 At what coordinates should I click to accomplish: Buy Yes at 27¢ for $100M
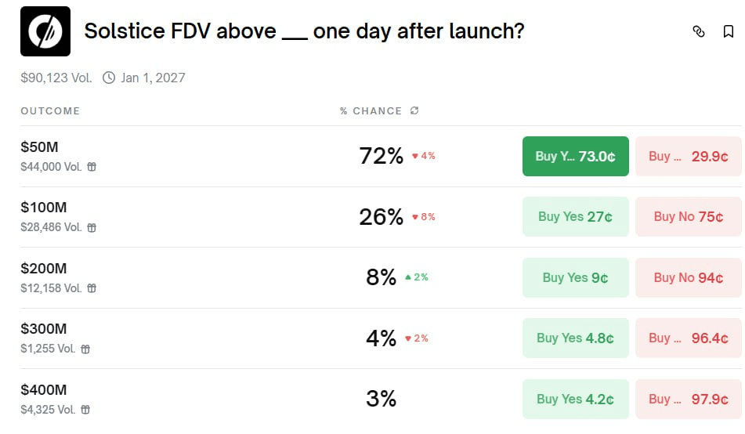[x=575, y=217]
